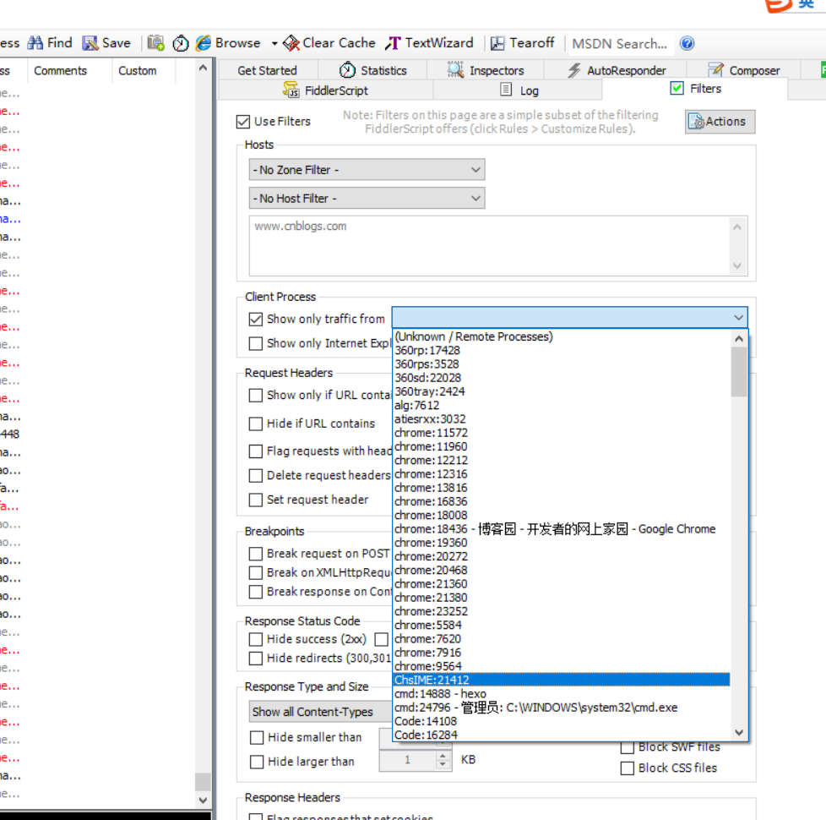
Task: Click the Save toolbar icon
Action: 90,43
